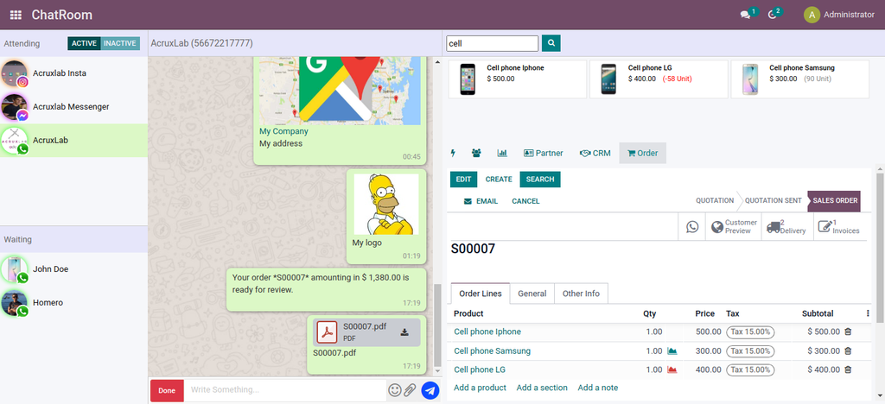The image size is (885, 404).
Task: Open the apps grid menu
Action: coord(16,16)
